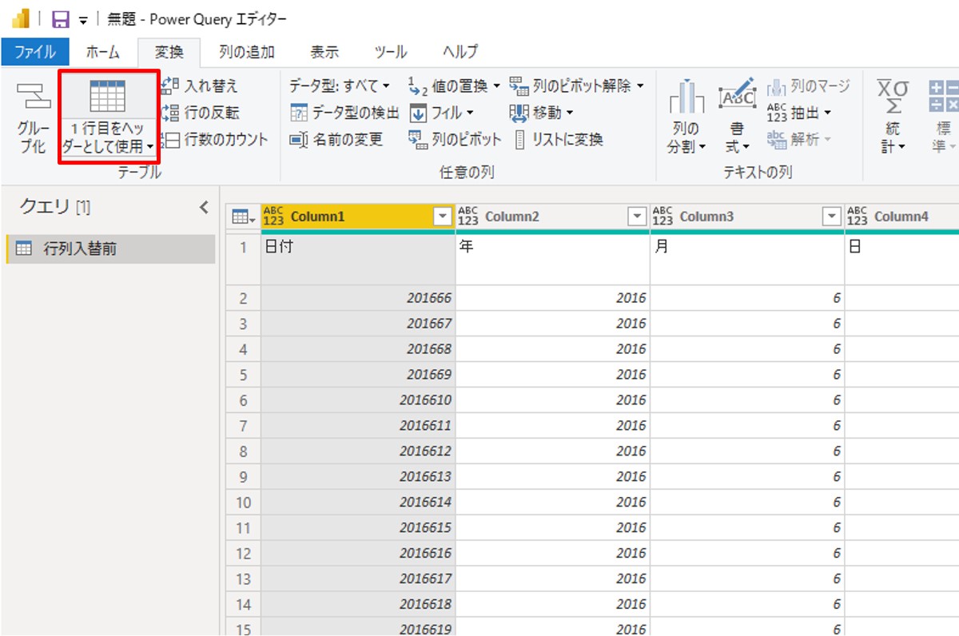Click the Transpose (入れ替え) icon
Viewport: 959px width, 636px height.
(x=171, y=86)
